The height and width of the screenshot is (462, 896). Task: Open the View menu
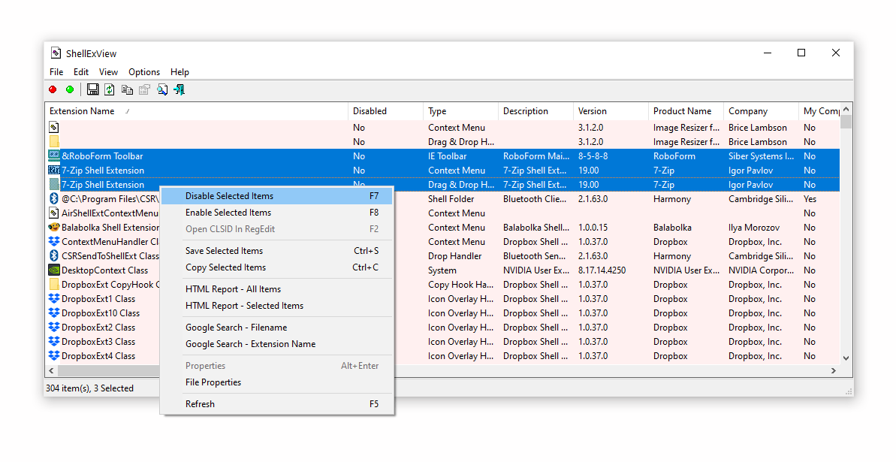coord(108,72)
